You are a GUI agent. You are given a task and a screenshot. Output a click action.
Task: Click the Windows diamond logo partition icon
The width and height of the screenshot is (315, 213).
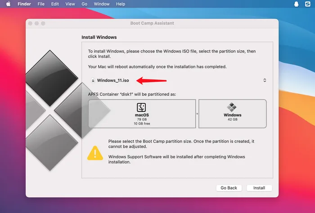pyautogui.click(x=232, y=107)
